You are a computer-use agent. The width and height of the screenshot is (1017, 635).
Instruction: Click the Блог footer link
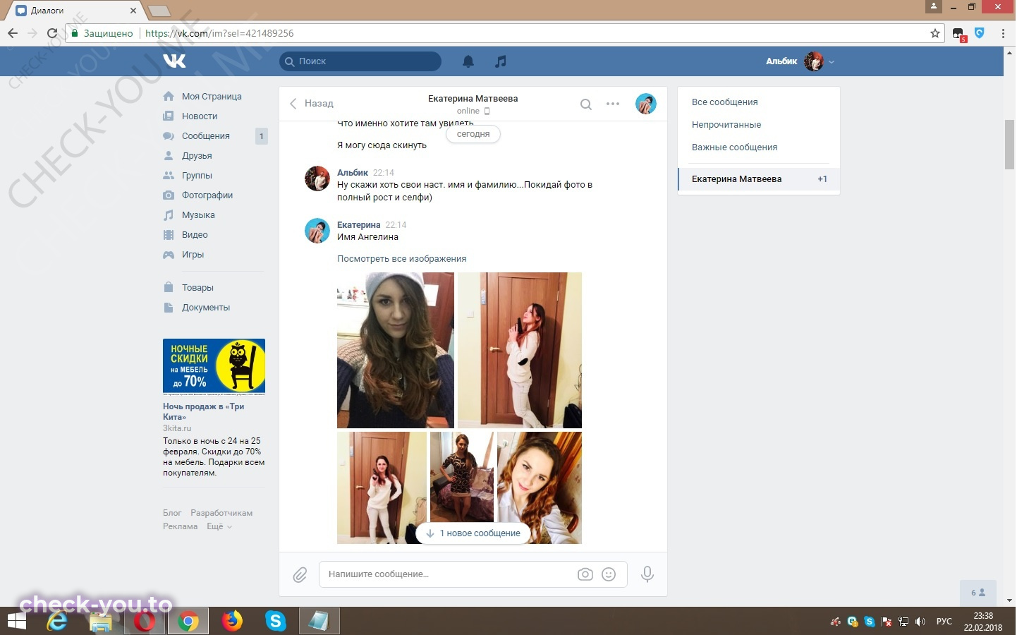click(x=172, y=513)
